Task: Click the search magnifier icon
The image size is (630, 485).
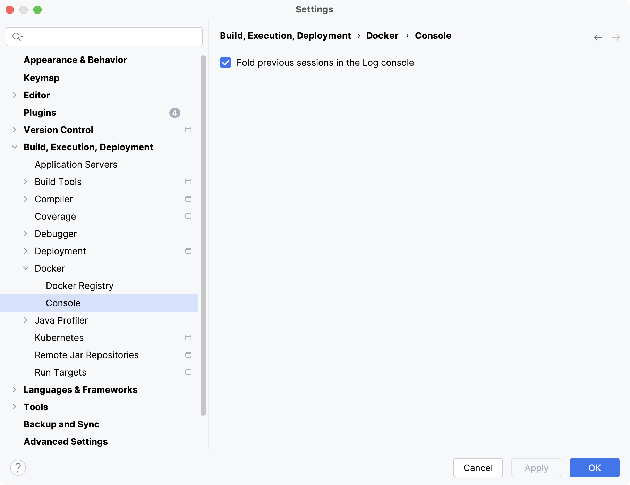Action: [17, 36]
